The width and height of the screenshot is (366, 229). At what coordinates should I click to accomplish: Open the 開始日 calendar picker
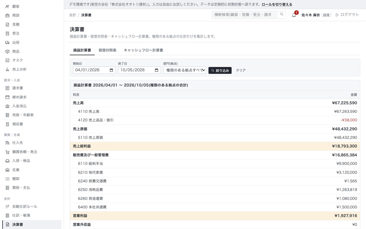[112, 70]
